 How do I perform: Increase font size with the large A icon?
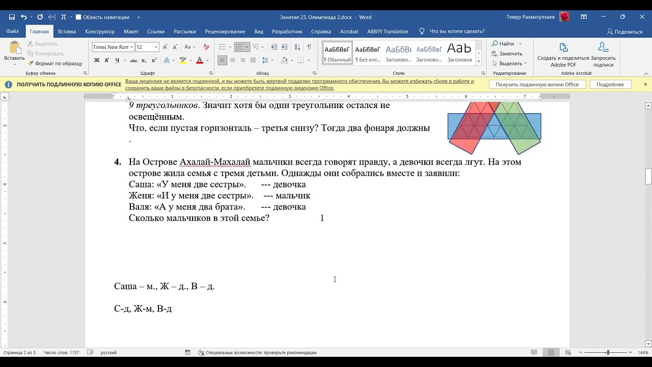(166, 47)
